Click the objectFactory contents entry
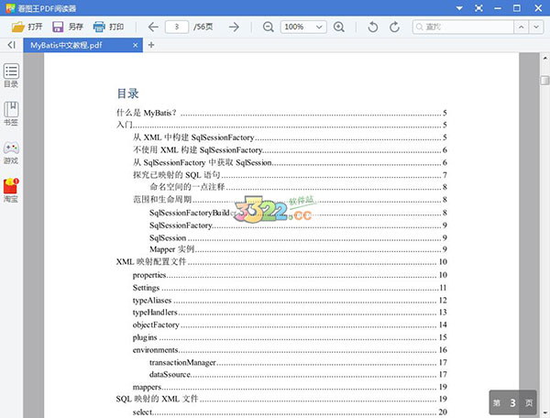Viewport: 550px width, 418px height. coord(290,324)
